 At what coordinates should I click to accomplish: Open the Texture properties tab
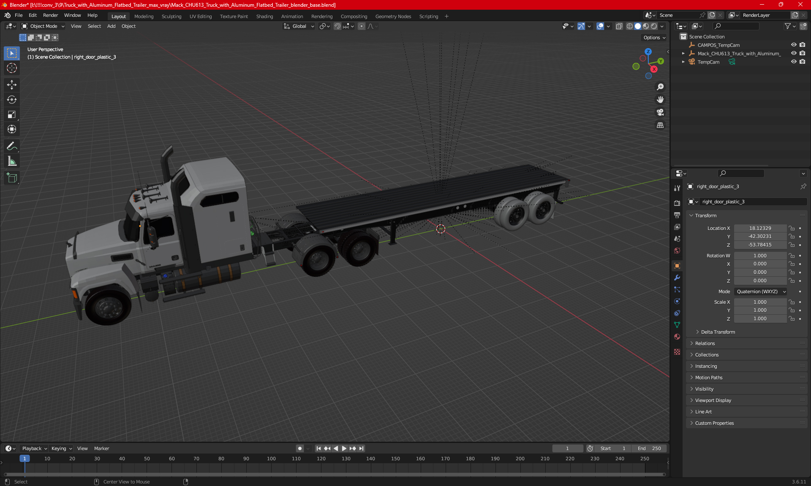[677, 352]
